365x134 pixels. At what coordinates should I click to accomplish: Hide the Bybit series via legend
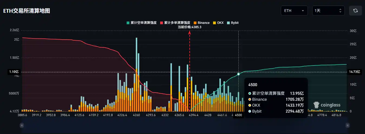[234, 23]
